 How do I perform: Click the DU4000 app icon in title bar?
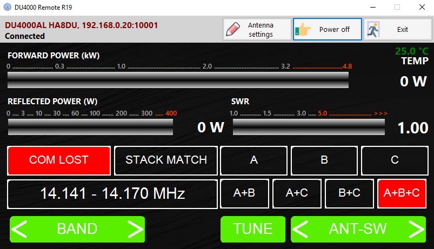click(x=8, y=8)
